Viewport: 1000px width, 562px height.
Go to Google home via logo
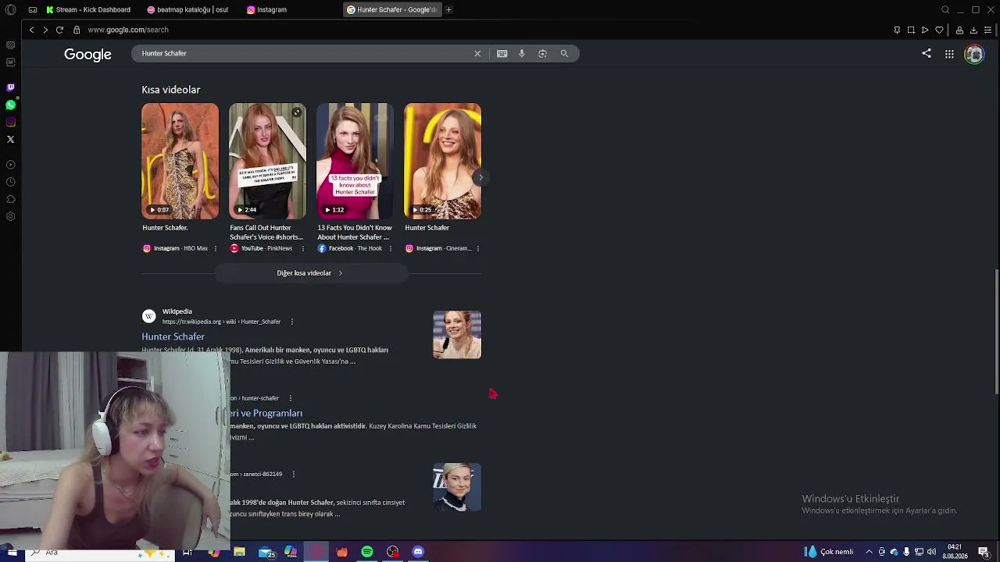tap(87, 54)
